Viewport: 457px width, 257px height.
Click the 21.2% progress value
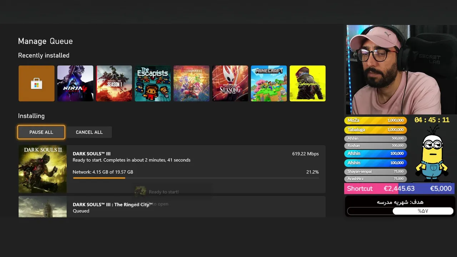pyautogui.click(x=312, y=172)
